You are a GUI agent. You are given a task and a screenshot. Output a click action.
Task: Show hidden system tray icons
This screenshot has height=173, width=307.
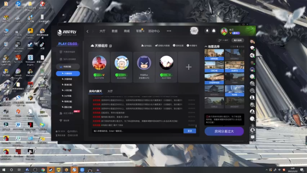pos(266,170)
